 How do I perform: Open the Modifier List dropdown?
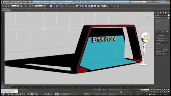point(162,18)
